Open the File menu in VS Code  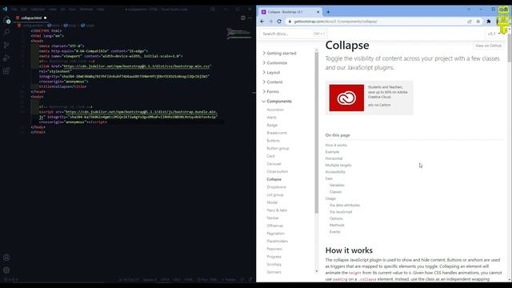(x=14, y=9)
